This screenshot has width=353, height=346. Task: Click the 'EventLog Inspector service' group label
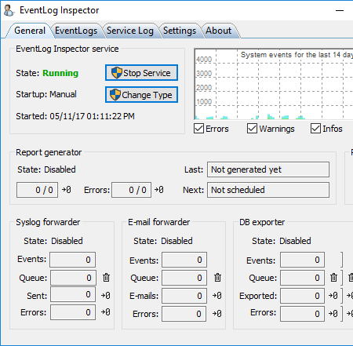[67, 49]
